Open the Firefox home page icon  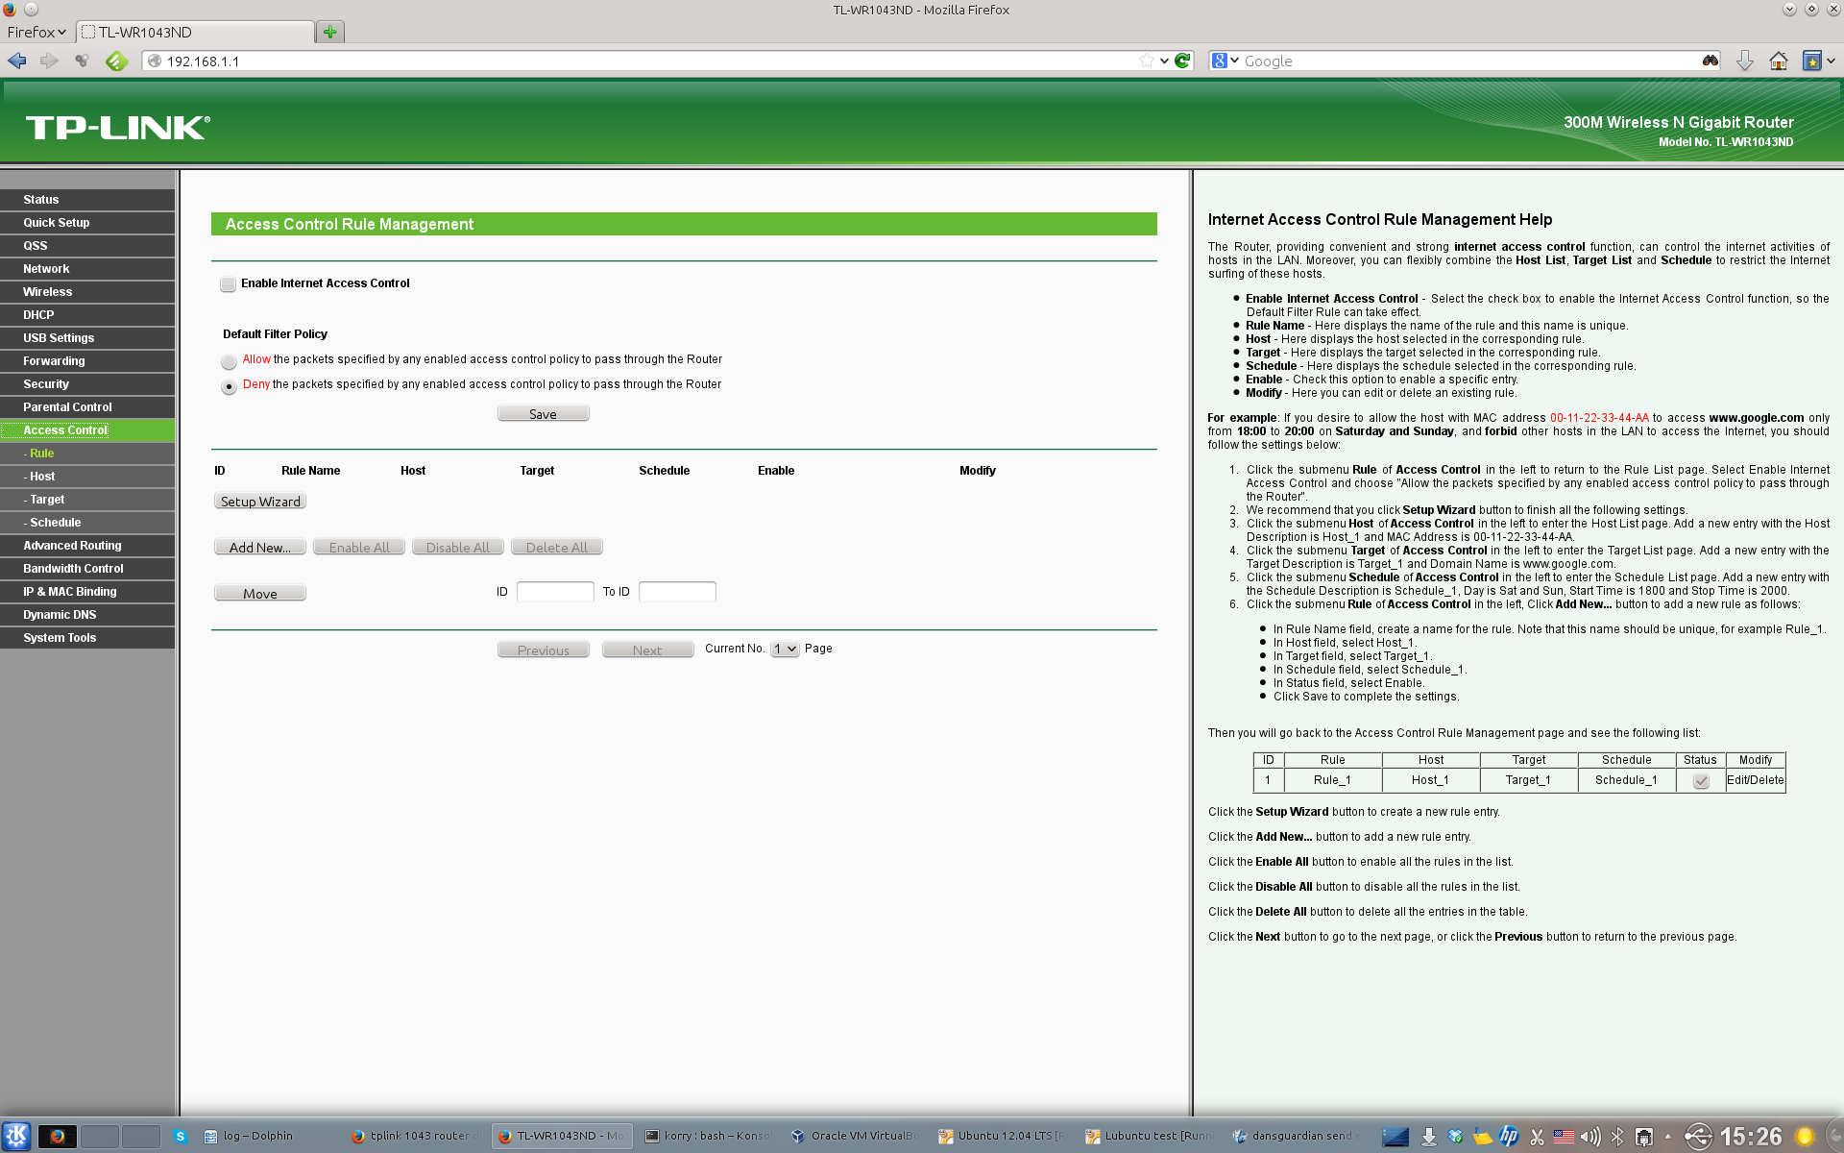[x=1779, y=61]
